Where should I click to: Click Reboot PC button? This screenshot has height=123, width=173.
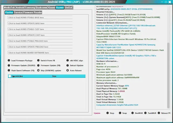pyautogui.click(x=164, y=113)
